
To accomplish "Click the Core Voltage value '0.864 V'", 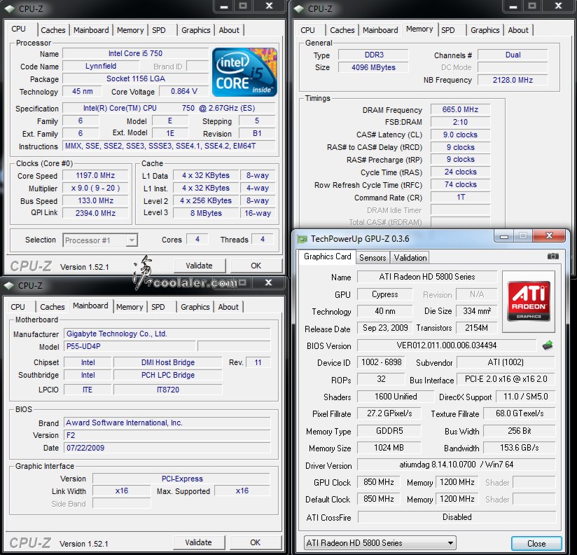I will [x=183, y=91].
